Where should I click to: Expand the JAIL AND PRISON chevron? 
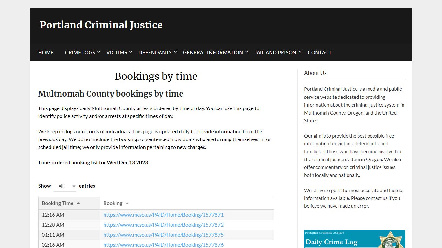point(300,52)
